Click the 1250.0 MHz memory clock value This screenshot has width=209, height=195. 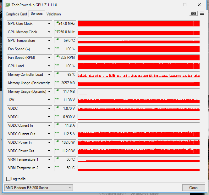click(x=65, y=32)
